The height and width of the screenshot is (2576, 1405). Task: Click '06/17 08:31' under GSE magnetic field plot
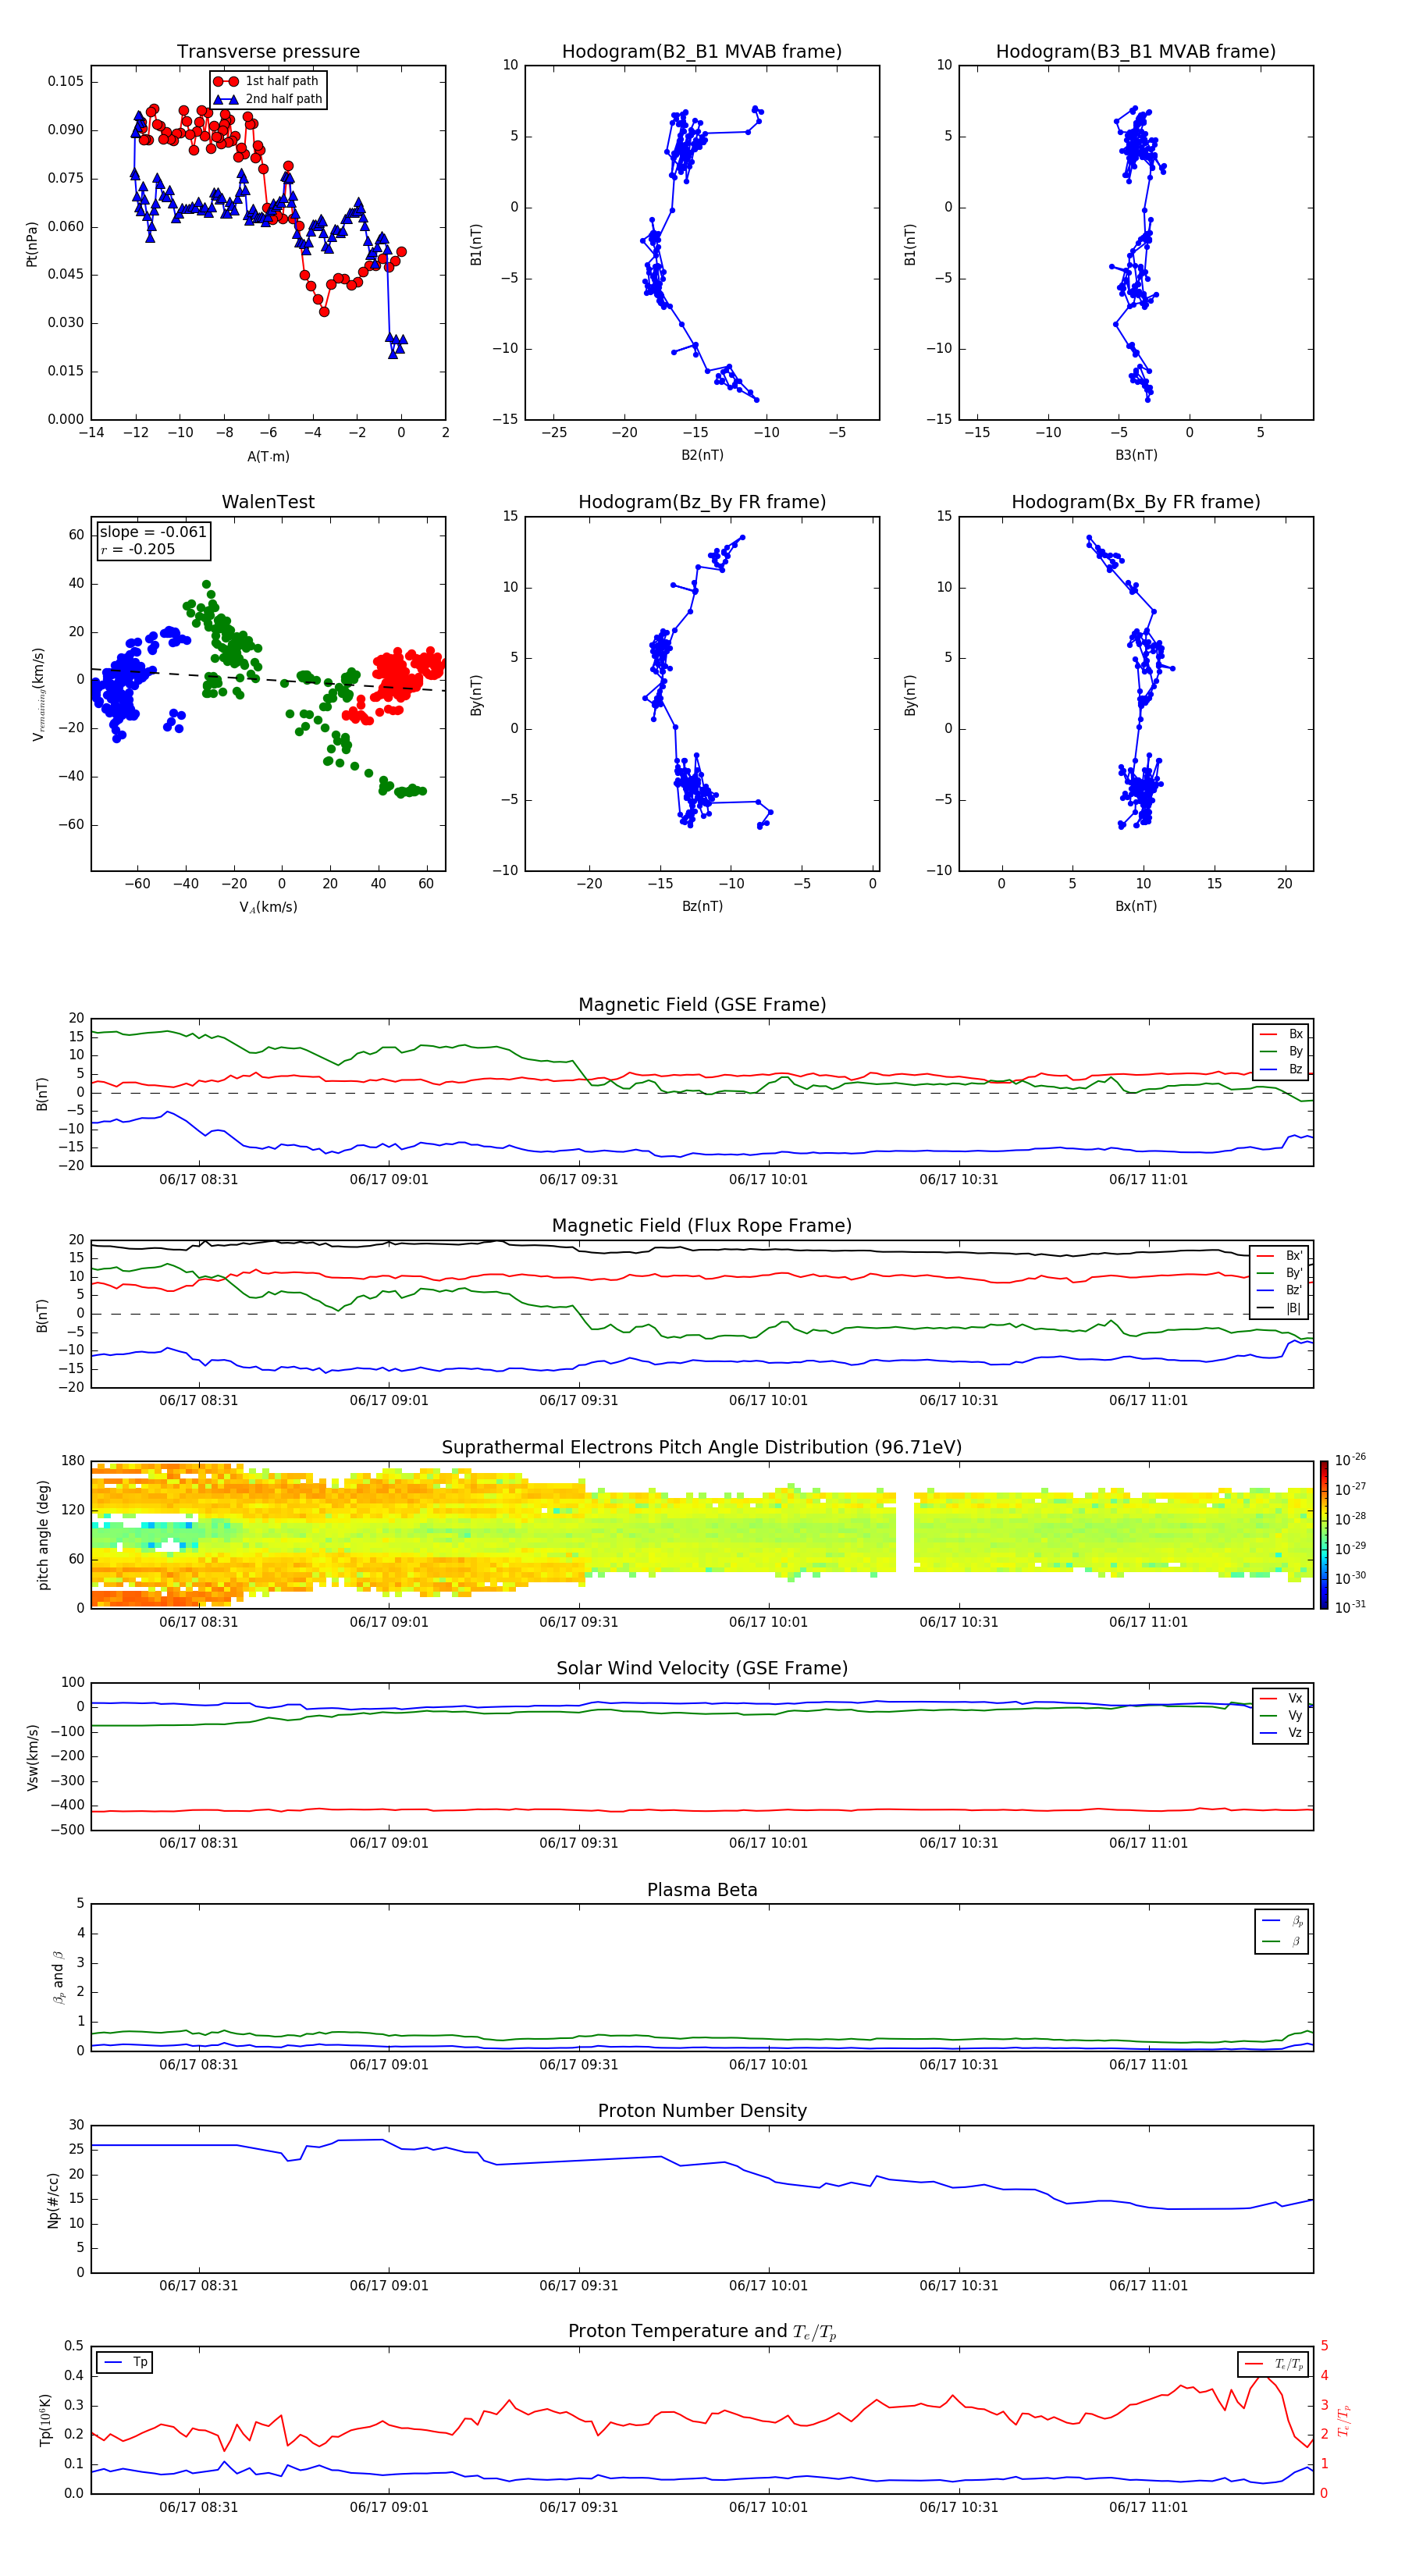click(199, 1179)
